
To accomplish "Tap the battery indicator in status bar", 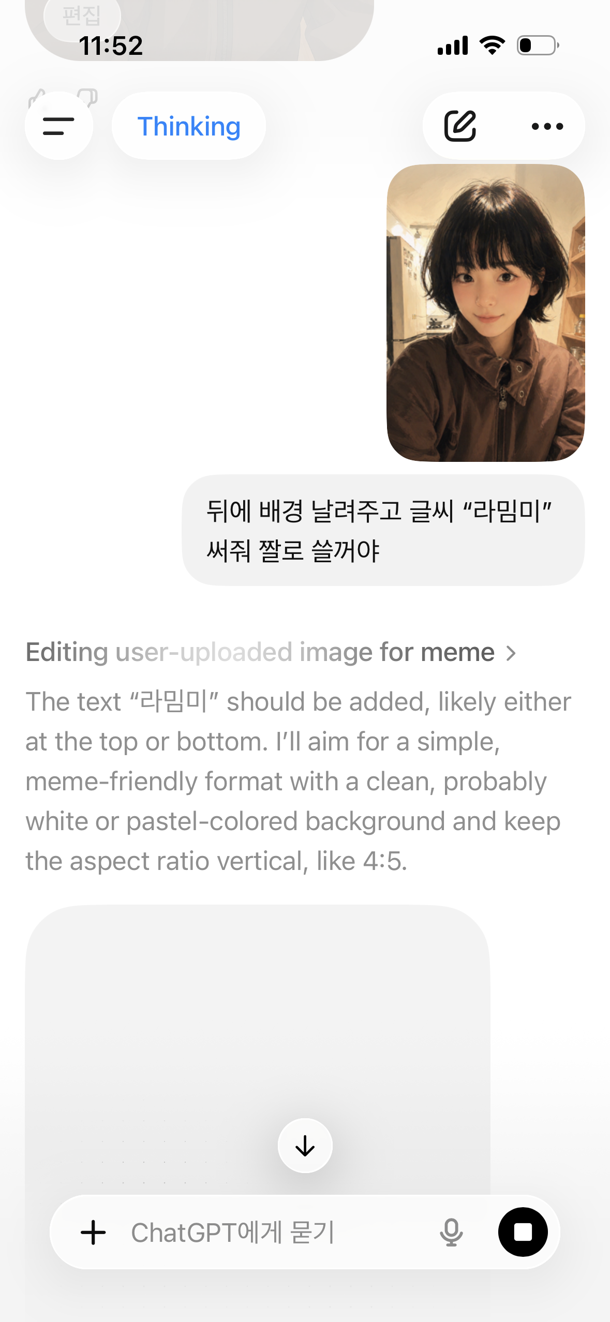I will (538, 46).
